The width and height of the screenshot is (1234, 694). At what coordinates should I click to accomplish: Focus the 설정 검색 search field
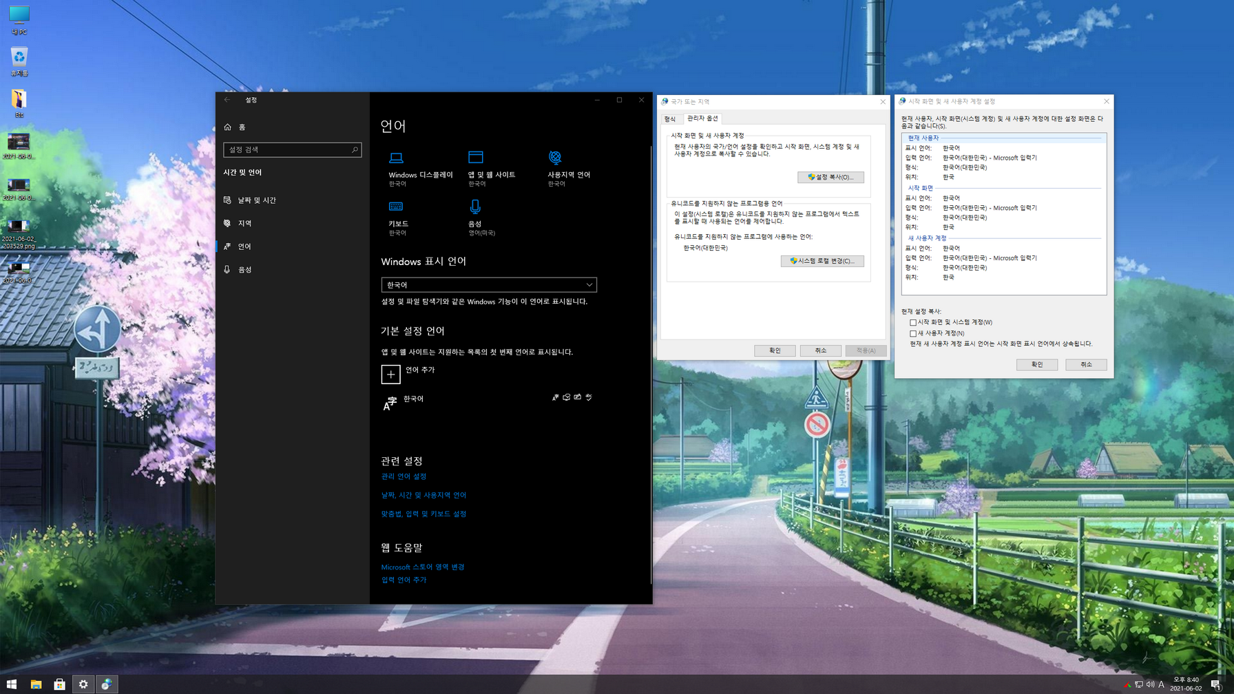point(292,149)
